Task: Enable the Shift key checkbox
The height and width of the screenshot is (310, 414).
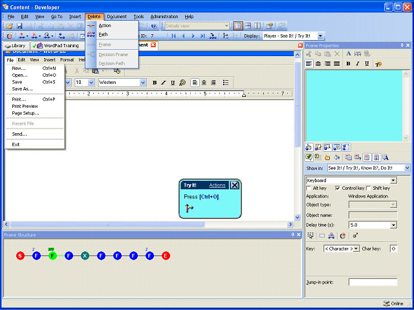Action: pos(368,189)
